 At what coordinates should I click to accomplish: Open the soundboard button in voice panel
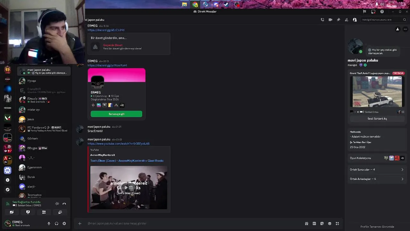tap(60, 212)
